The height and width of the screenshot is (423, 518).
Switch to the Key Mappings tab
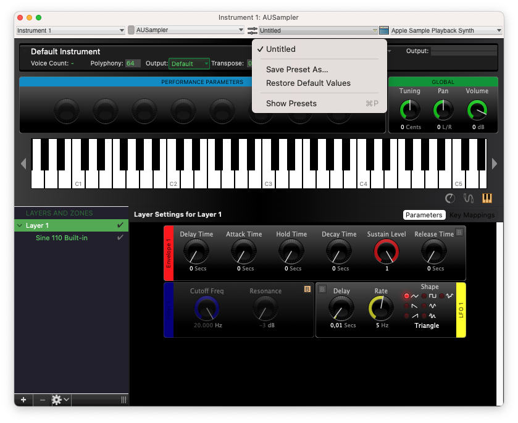coord(472,215)
